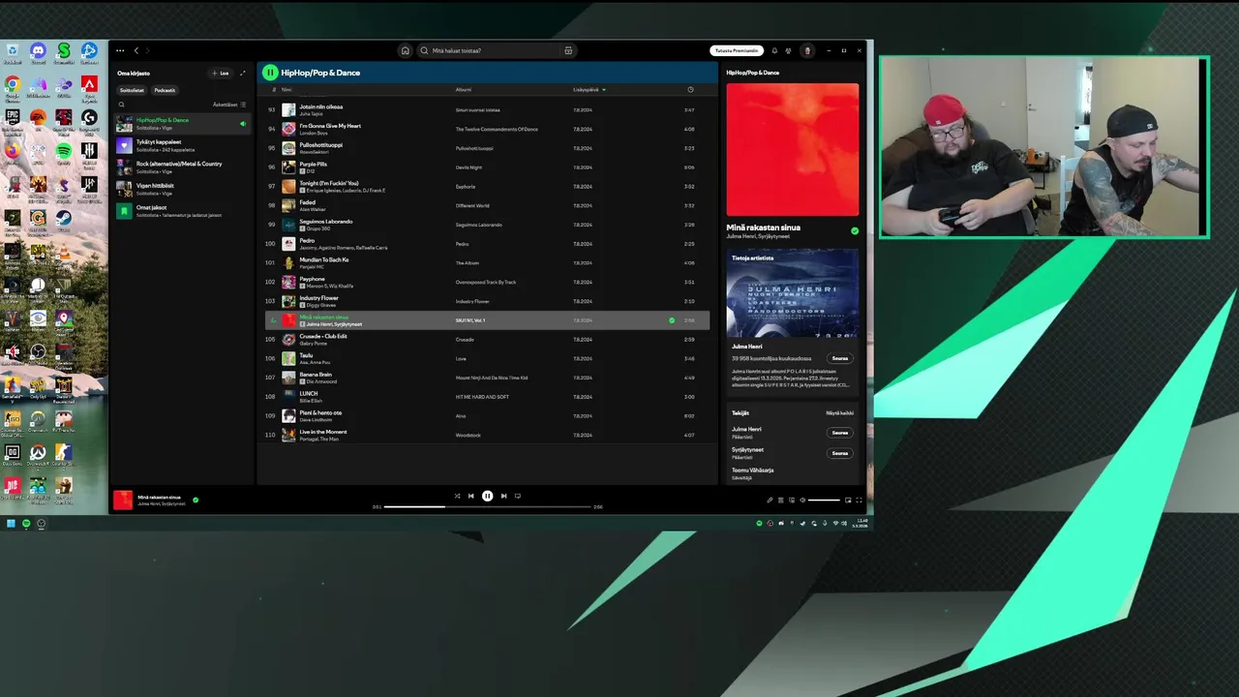
Task: Open the queue icon in the player bar
Action: pyautogui.click(x=781, y=500)
